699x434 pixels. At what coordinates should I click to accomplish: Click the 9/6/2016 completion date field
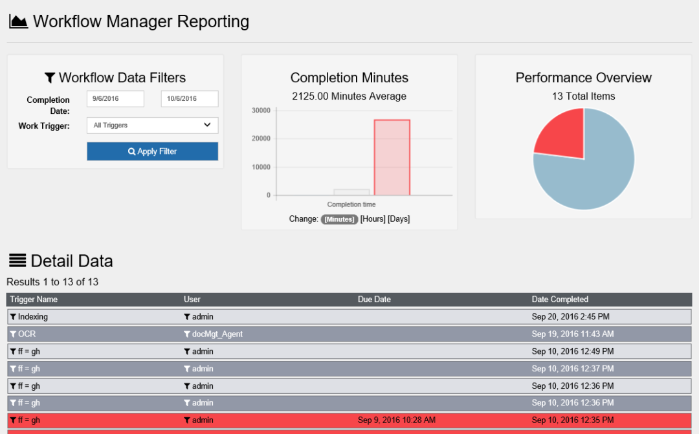(115, 98)
